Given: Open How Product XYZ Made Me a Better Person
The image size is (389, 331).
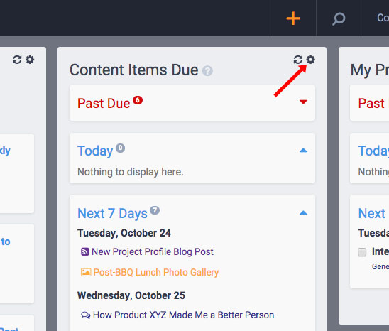Looking at the screenshot, I should 184,315.
